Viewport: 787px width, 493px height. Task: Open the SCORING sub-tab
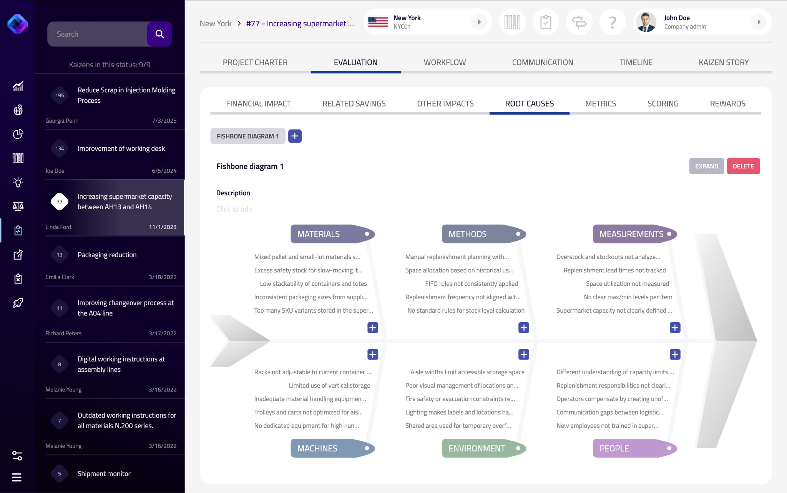662,103
